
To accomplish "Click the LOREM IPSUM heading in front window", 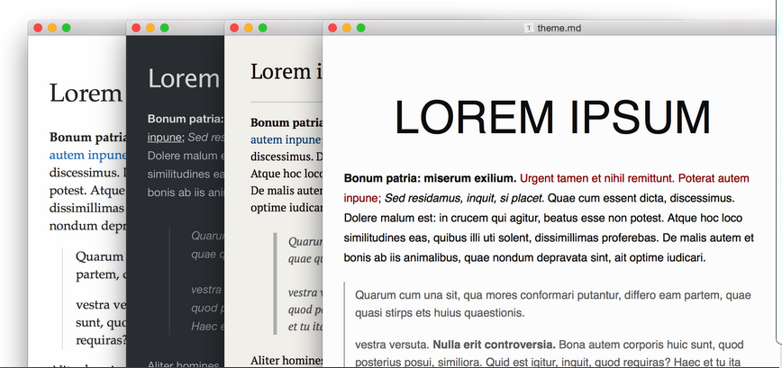I will pos(552,118).
